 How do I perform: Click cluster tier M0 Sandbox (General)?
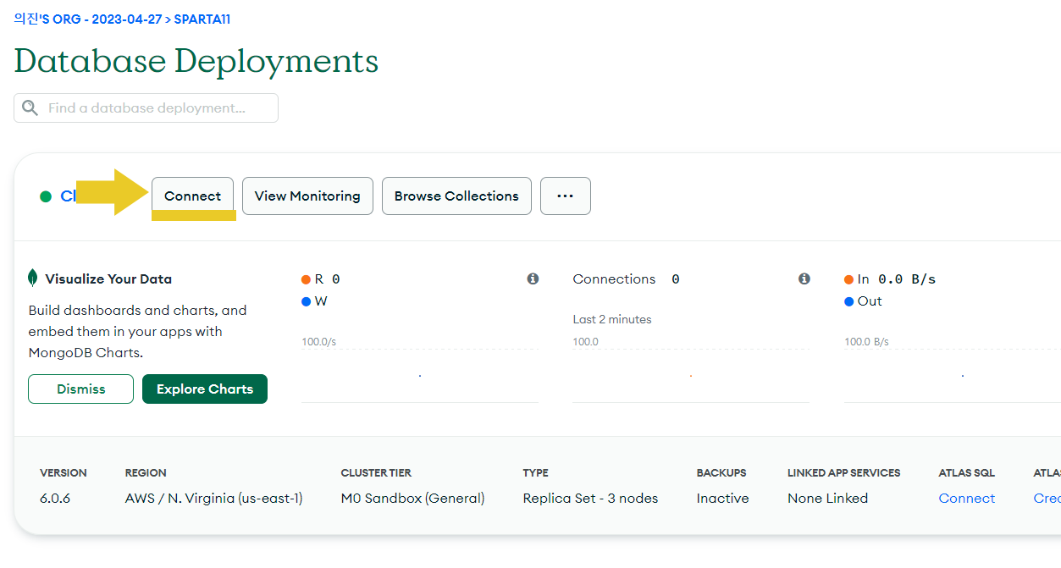pyautogui.click(x=412, y=499)
